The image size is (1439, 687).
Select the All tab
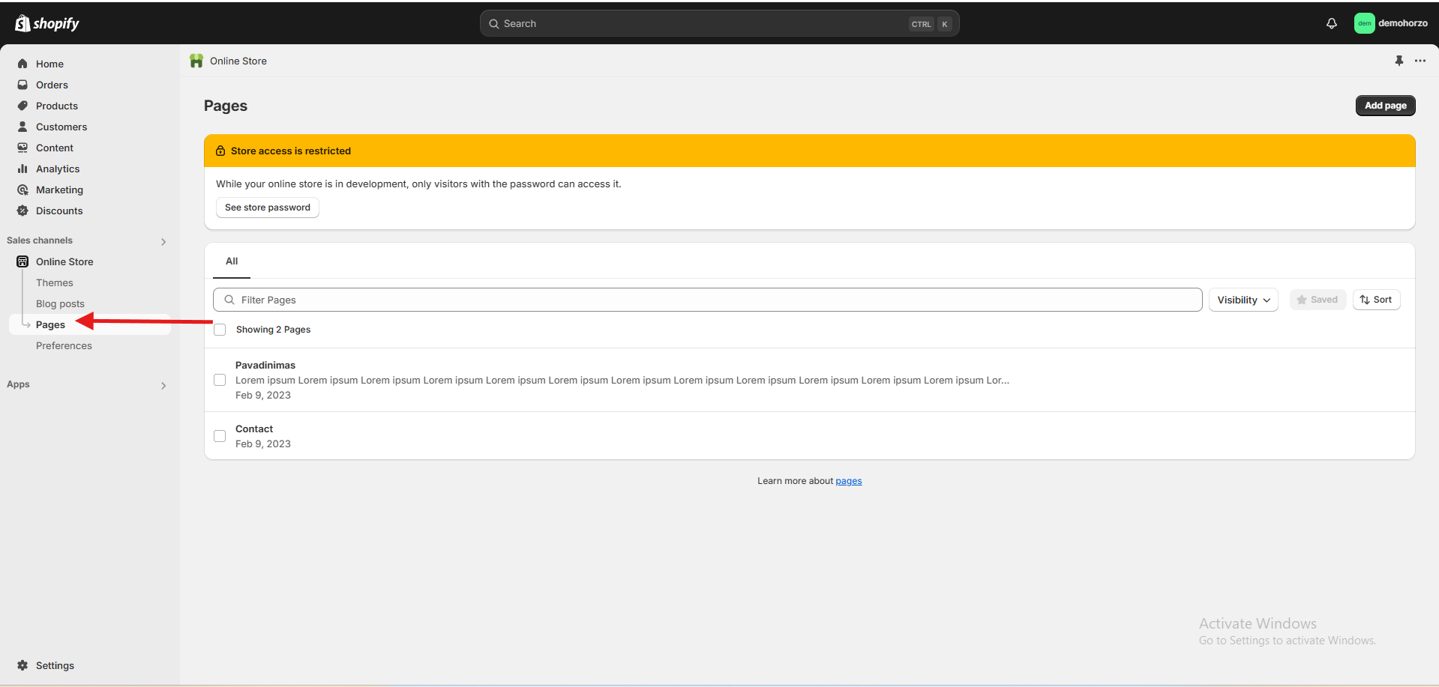point(232,261)
